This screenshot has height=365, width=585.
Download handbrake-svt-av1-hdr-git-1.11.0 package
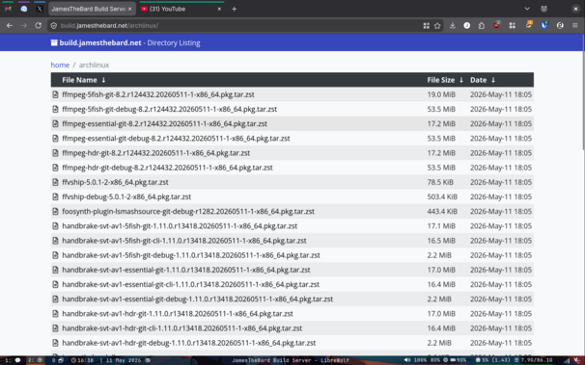[178, 314]
